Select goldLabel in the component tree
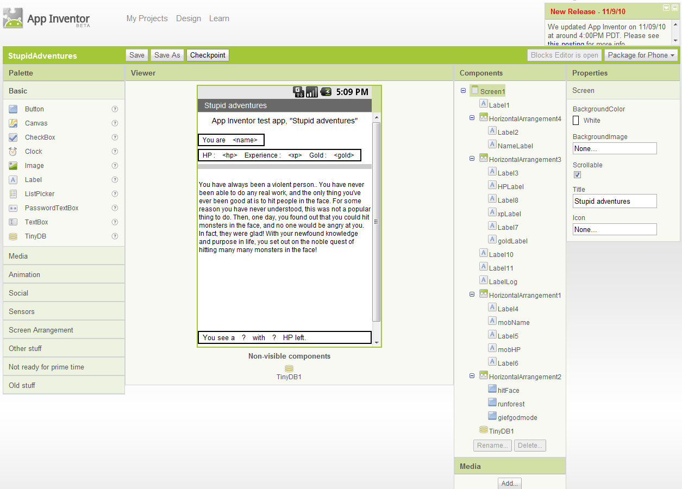The image size is (682, 489). tap(512, 241)
